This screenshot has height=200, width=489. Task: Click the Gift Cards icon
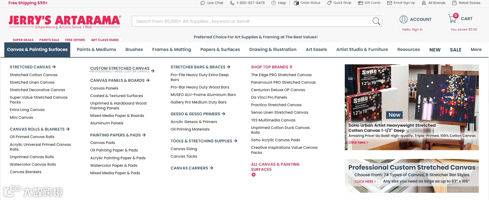[x=360, y=3]
